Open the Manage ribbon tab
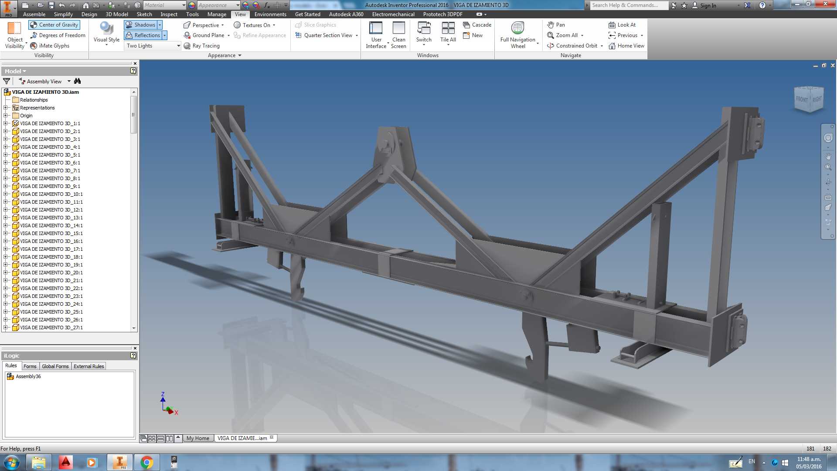Screen dimensions: 837x471 tap(217, 14)
